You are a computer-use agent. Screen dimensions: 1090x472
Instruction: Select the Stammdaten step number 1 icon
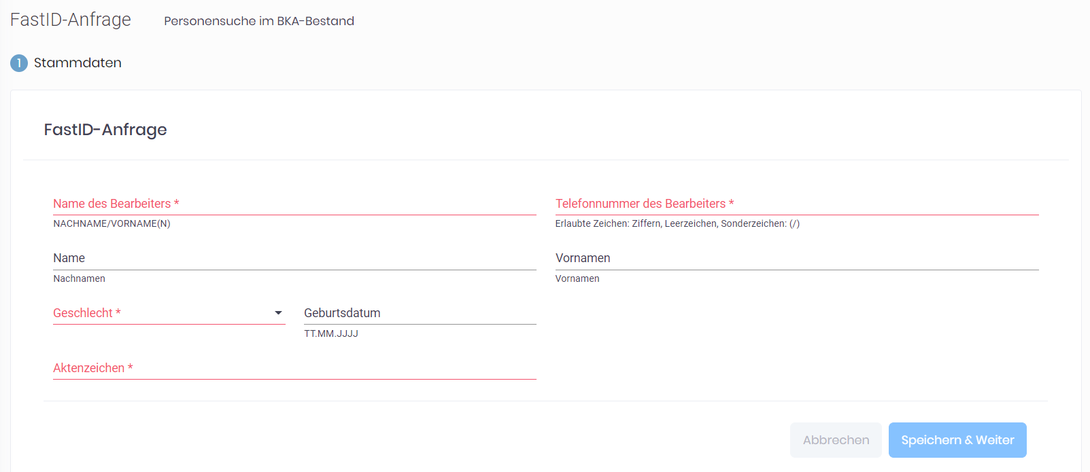(x=19, y=63)
